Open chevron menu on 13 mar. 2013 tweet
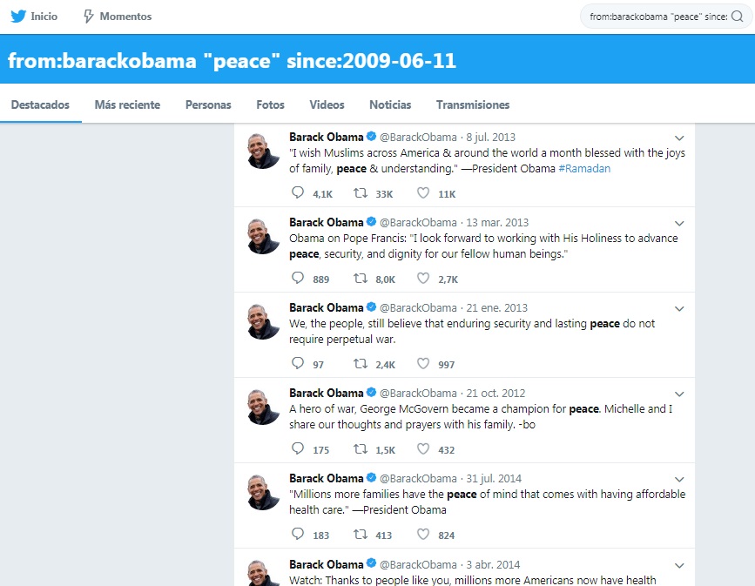The height and width of the screenshot is (586, 755). (x=679, y=224)
